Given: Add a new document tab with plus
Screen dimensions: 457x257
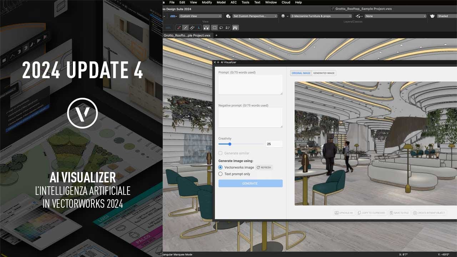Looking at the screenshot, I should pos(216,35).
